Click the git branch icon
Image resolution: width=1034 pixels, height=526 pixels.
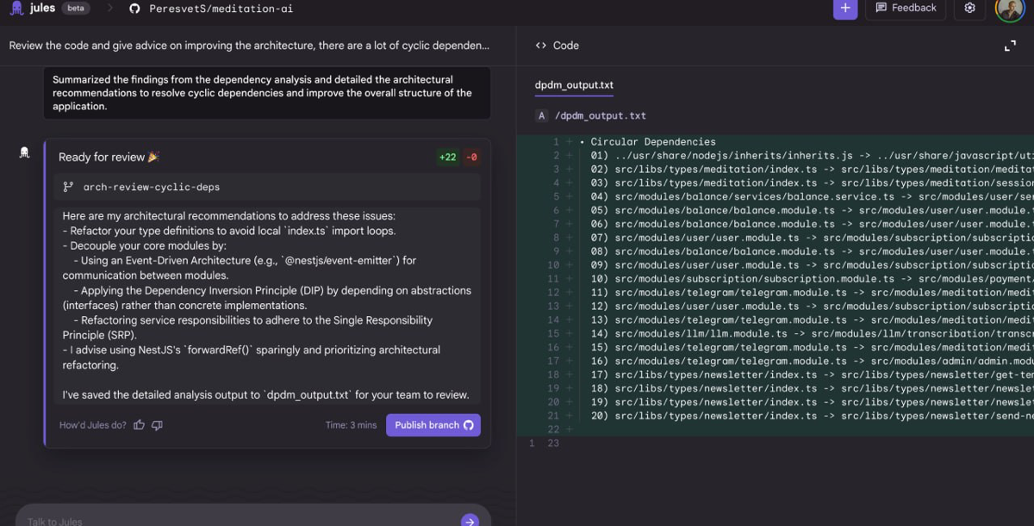click(68, 187)
